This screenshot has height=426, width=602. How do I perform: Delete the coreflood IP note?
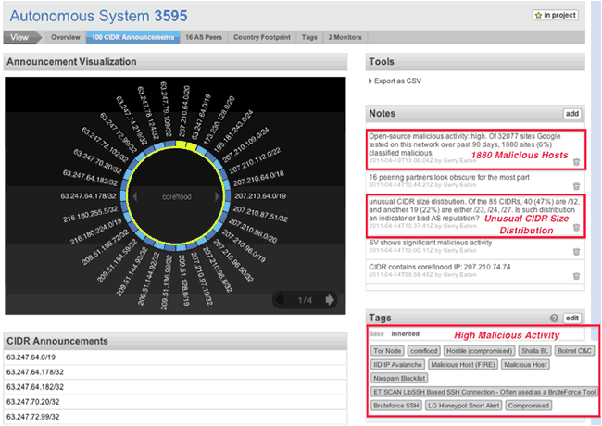[576, 276]
